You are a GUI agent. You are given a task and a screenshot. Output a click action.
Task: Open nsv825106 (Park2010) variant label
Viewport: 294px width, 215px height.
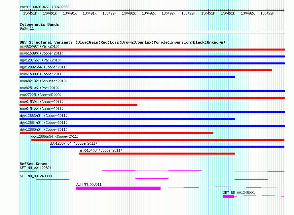(40, 88)
